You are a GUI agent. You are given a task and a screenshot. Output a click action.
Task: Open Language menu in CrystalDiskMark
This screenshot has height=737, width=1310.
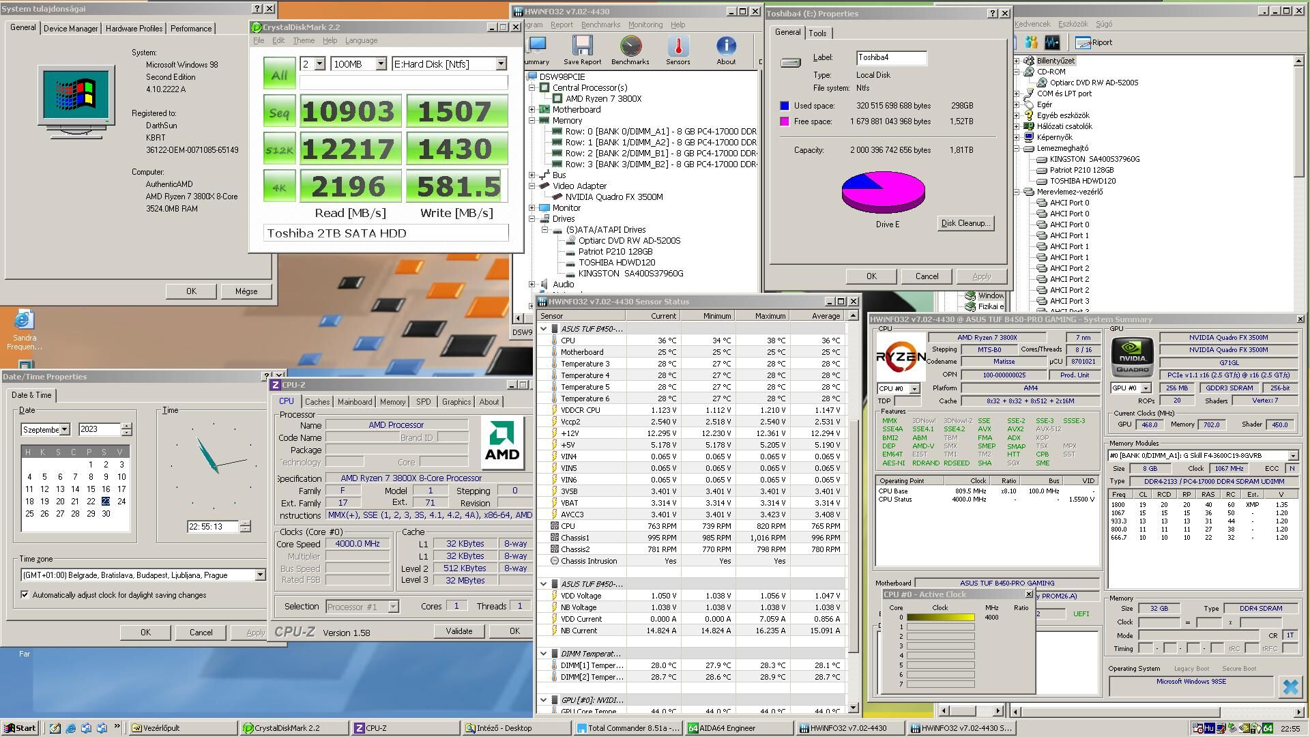coord(361,40)
